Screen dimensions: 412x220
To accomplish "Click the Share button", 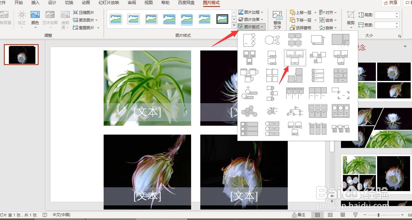I will click(x=391, y=3).
